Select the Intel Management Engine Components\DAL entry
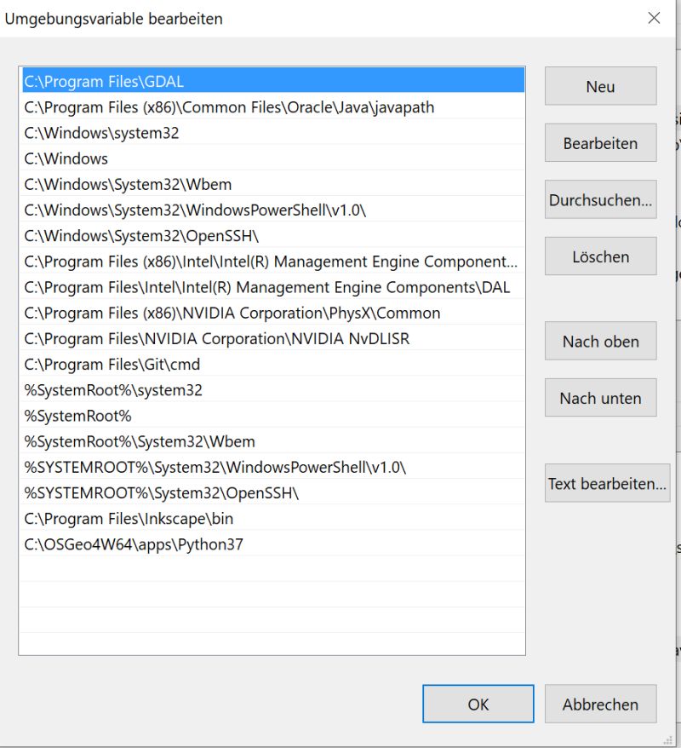Image resolution: width=681 pixels, height=748 pixels. coord(273,287)
